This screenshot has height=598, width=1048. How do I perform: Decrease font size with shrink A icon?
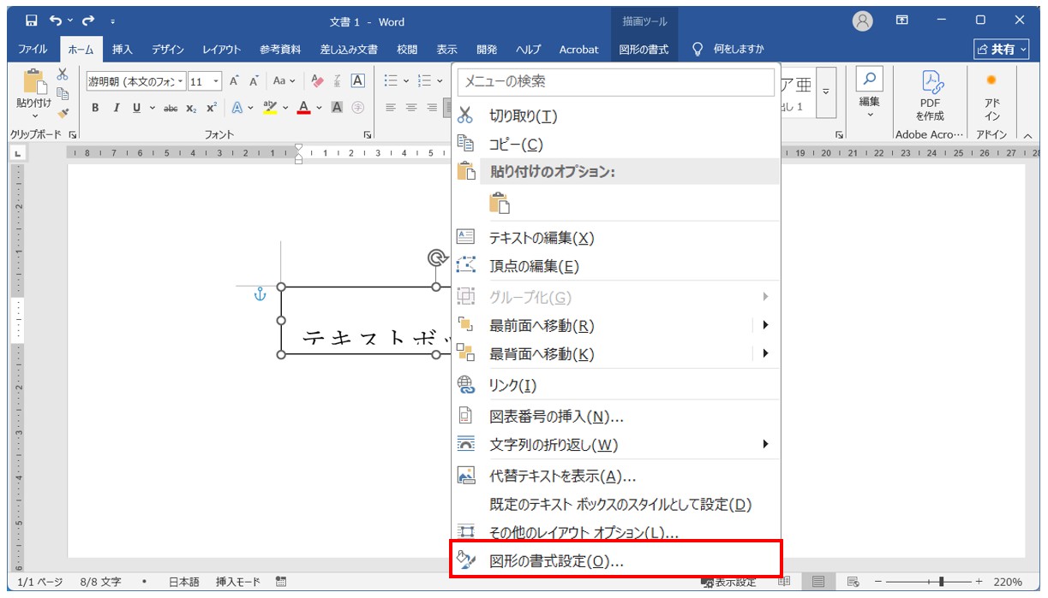click(x=254, y=81)
